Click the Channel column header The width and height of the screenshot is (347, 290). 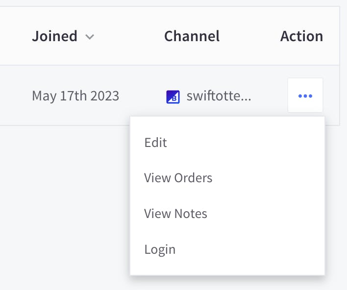point(192,36)
